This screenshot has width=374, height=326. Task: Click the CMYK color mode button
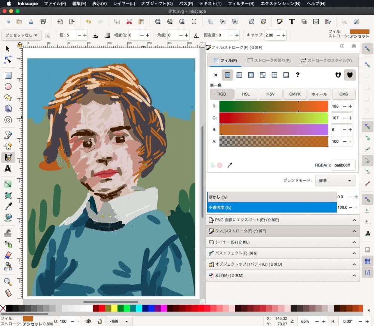(x=295, y=94)
